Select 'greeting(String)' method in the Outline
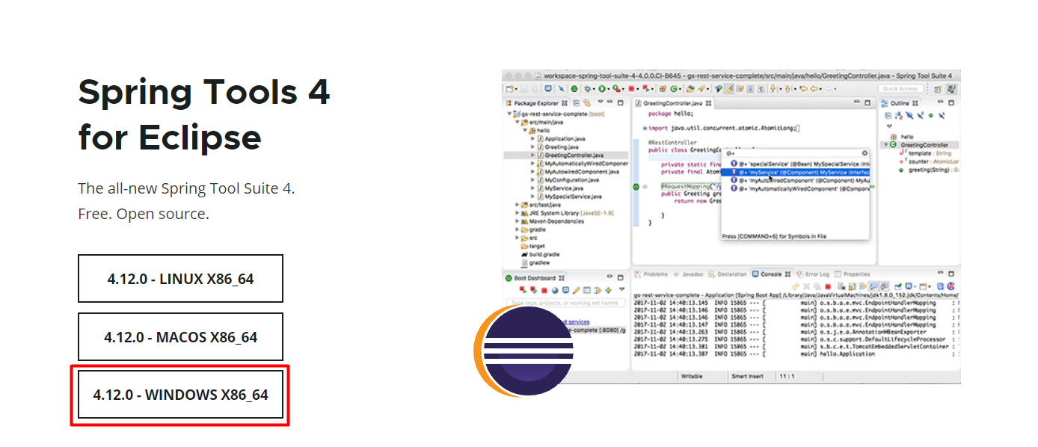This screenshot has height=447, width=1038. [x=930, y=170]
